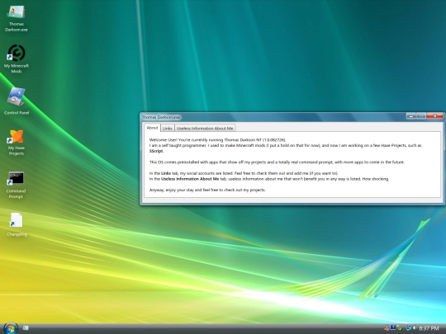Click the blue monitor tray icon

point(393,327)
